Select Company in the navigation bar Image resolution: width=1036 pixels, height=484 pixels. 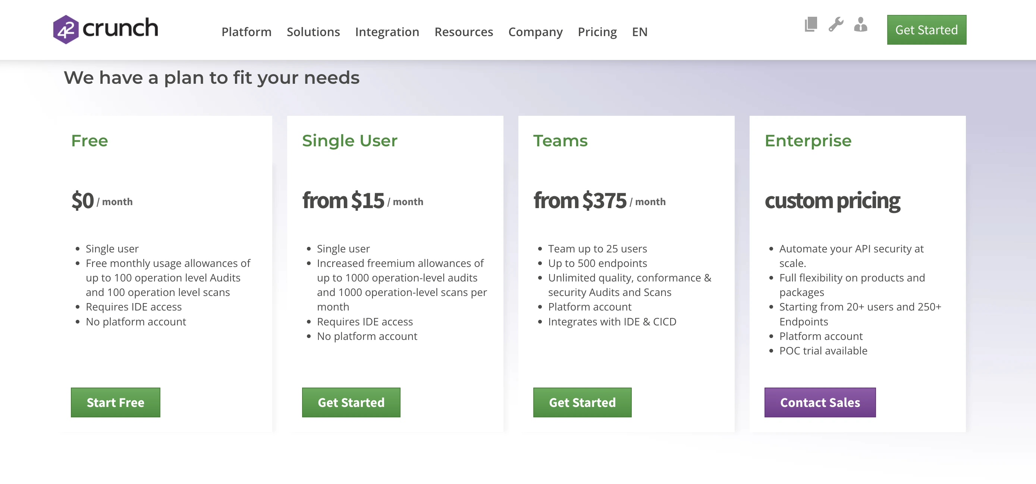(535, 31)
